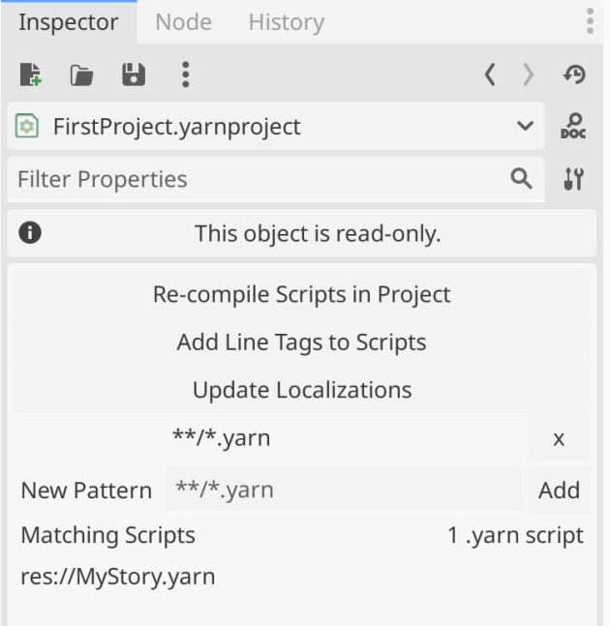611x626 pixels.
Task: Click Update Localizations button
Action: point(301,390)
